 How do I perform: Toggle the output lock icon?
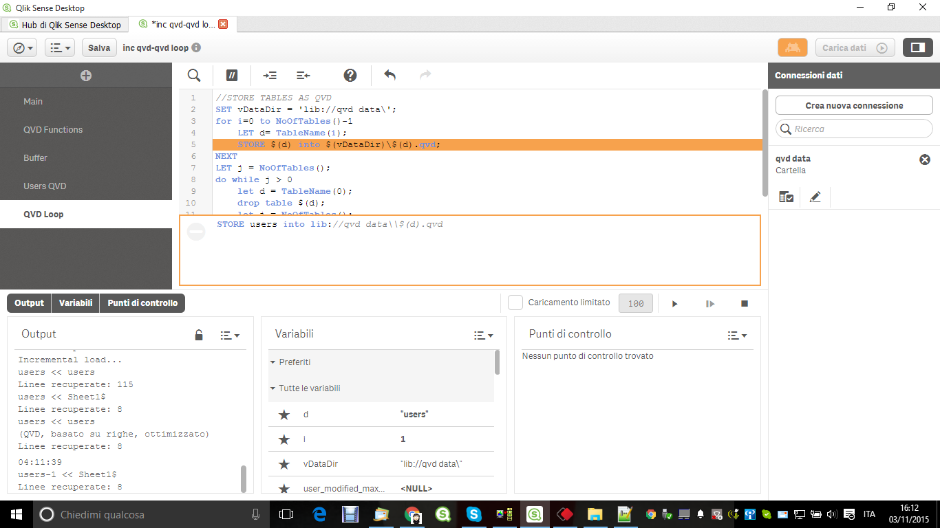199,335
